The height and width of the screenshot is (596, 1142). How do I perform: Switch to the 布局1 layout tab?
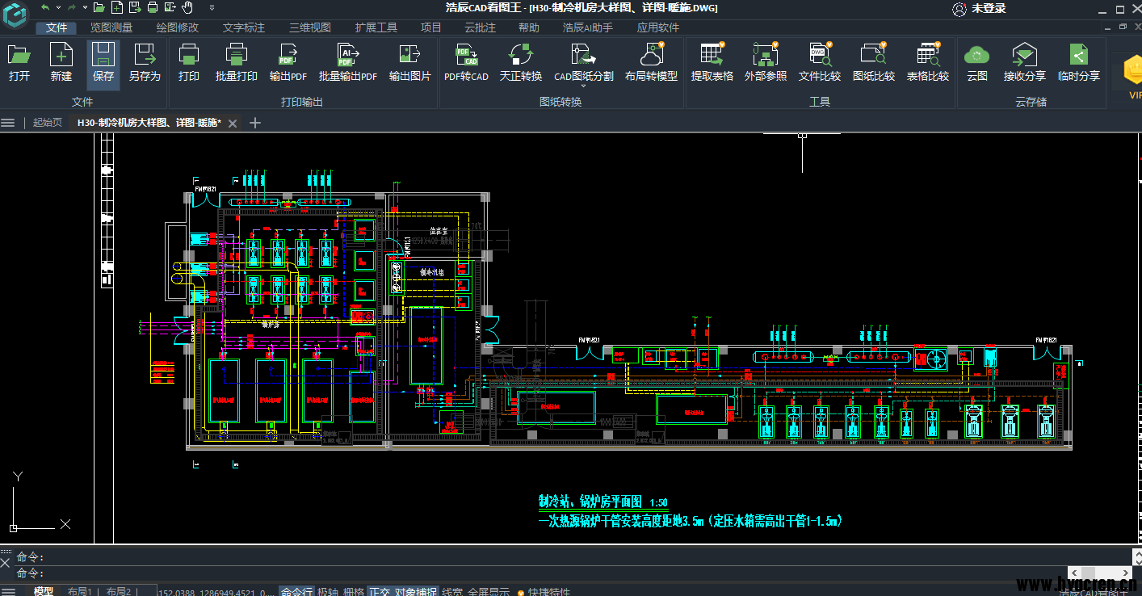[79, 591]
